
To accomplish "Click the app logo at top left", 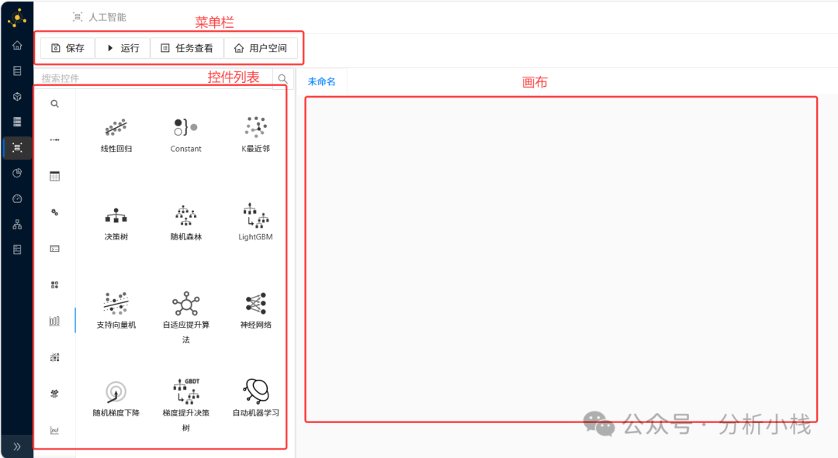I will point(17,18).
